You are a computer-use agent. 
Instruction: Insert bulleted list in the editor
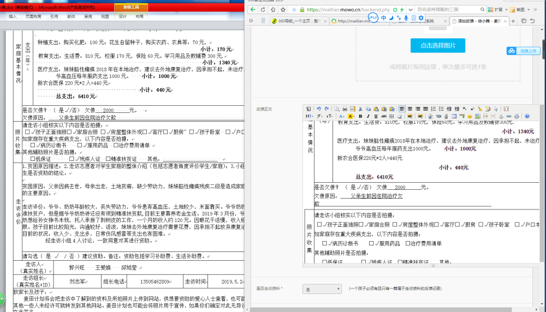pyautogui.click(x=441, y=109)
